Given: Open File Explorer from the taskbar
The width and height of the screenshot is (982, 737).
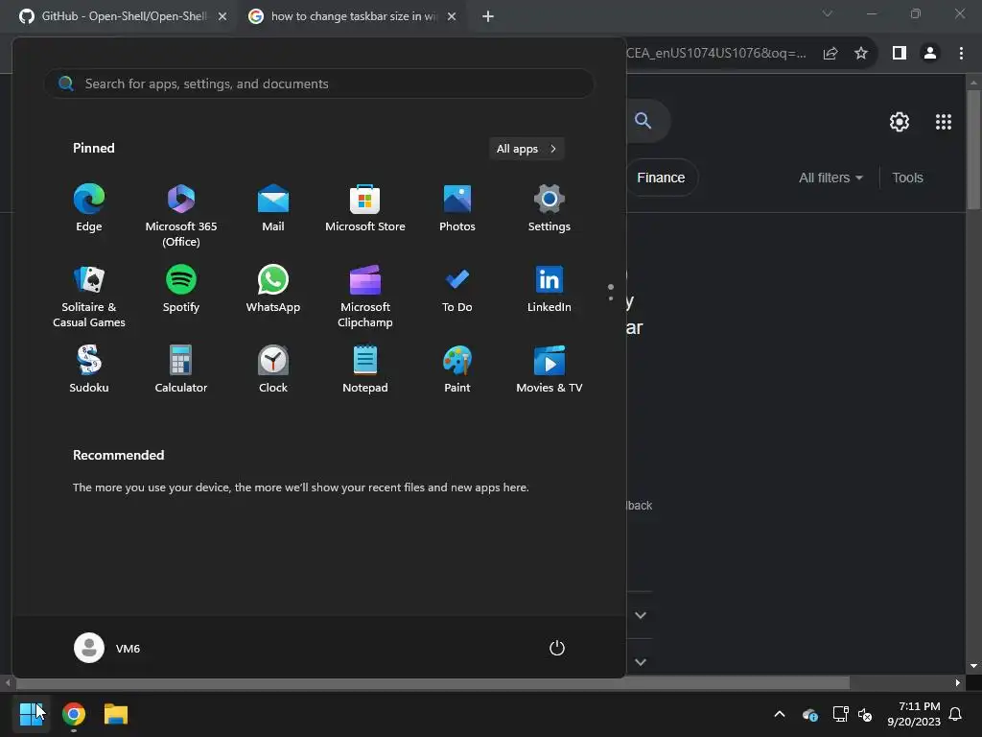Looking at the screenshot, I should (116, 714).
